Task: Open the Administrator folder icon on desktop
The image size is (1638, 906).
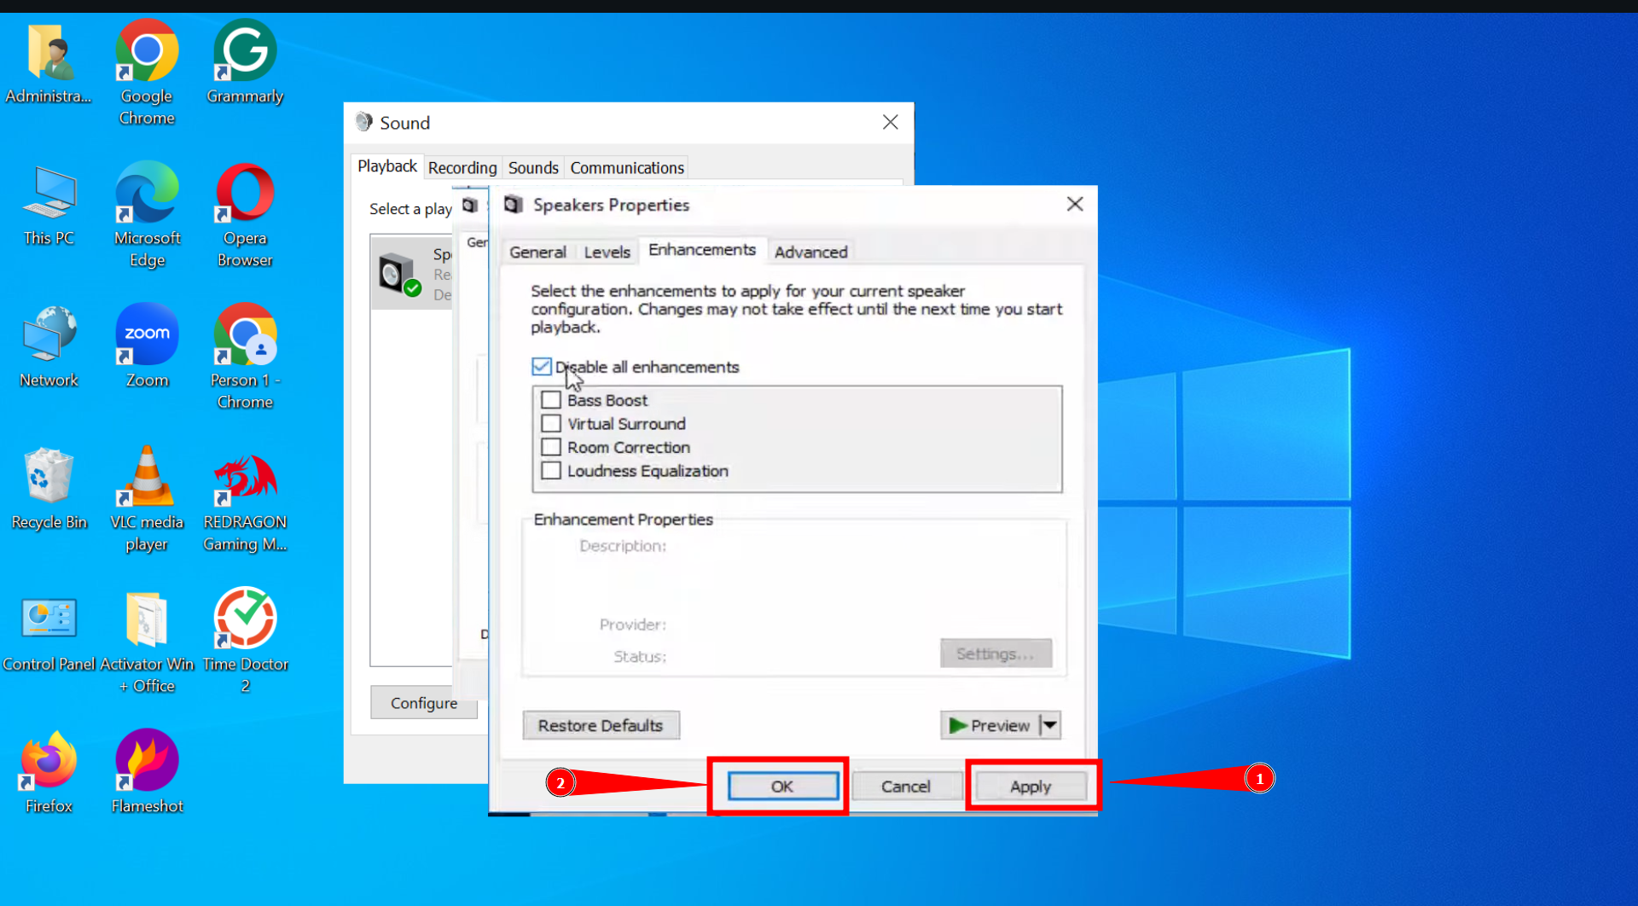Action: pos(49,65)
